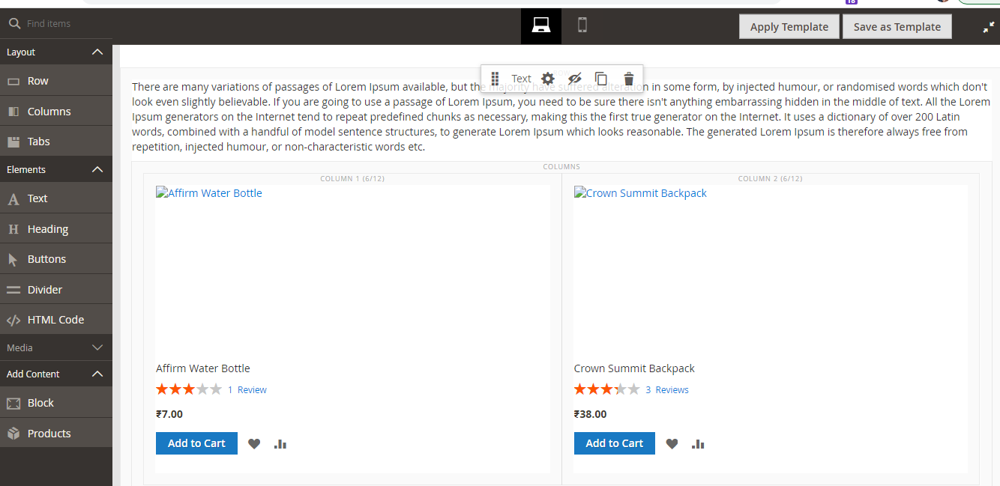Click Affirm Water Bottle product name
Image resolution: width=1000 pixels, height=486 pixels.
203,368
